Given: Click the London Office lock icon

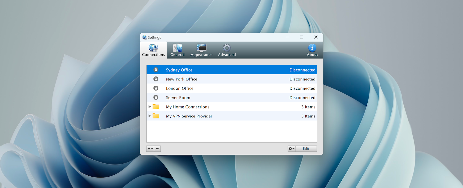Looking at the screenshot, I should [156, 88].
